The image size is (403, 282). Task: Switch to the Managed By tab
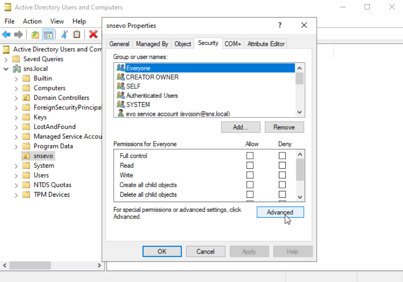click(152, 44)
